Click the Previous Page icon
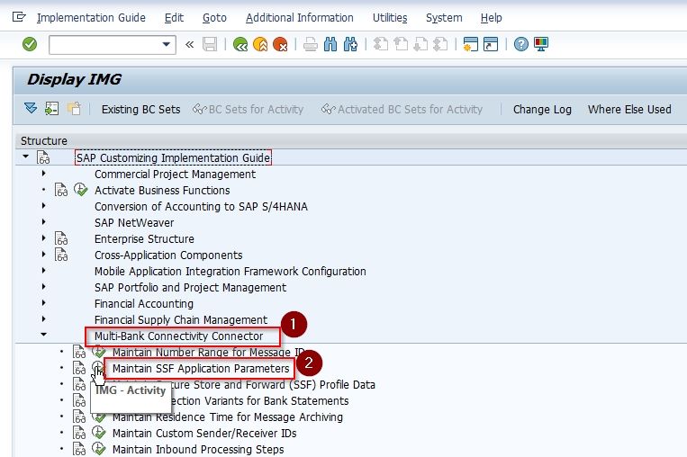This screenshot has width=687, height=457. (x=401, y=44)
